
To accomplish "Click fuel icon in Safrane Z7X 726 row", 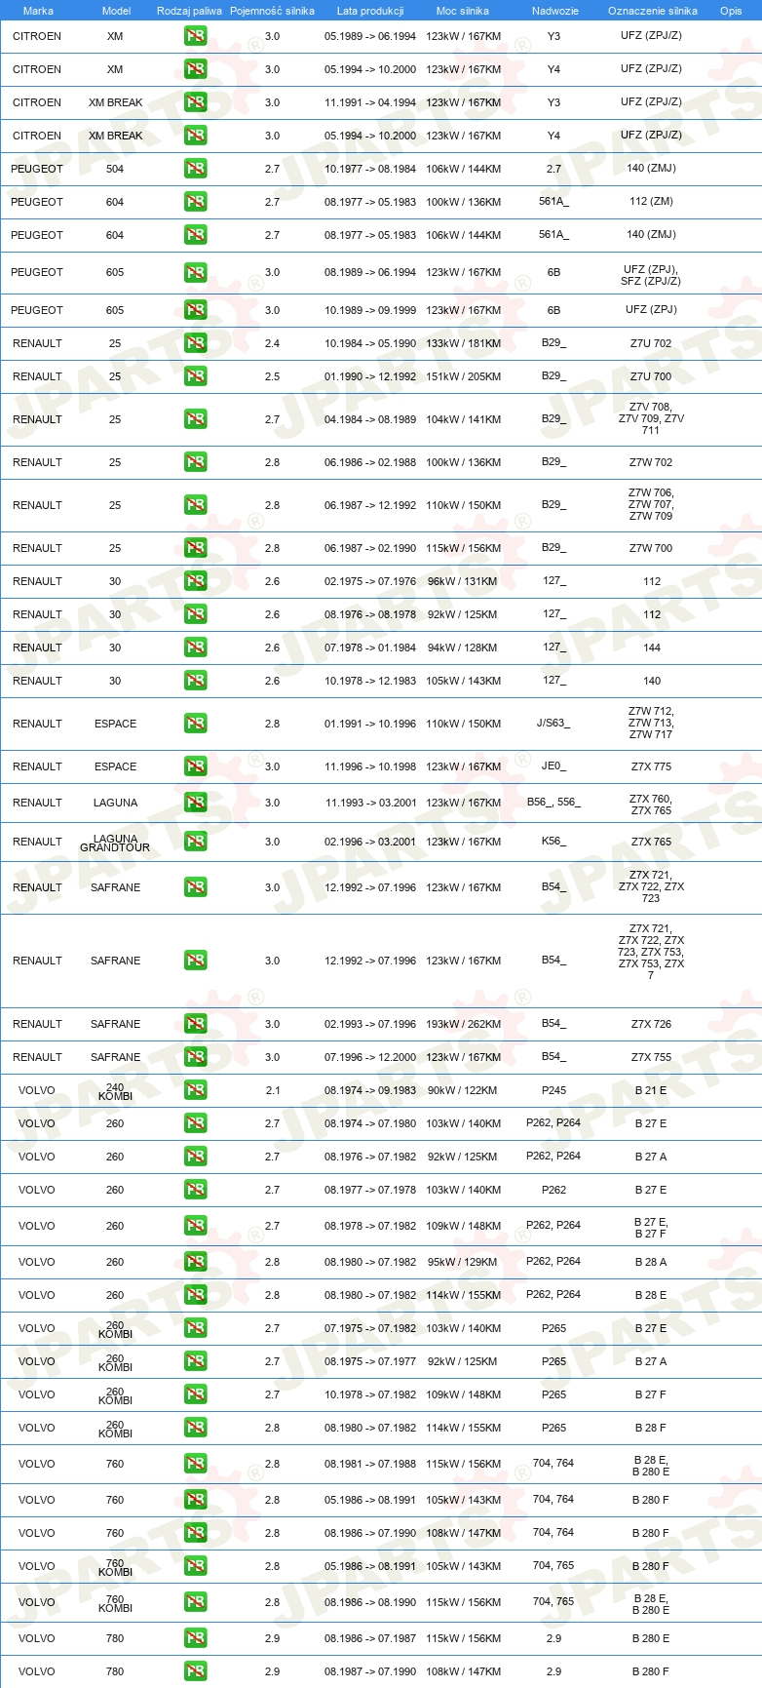I will coord(195,1024).
